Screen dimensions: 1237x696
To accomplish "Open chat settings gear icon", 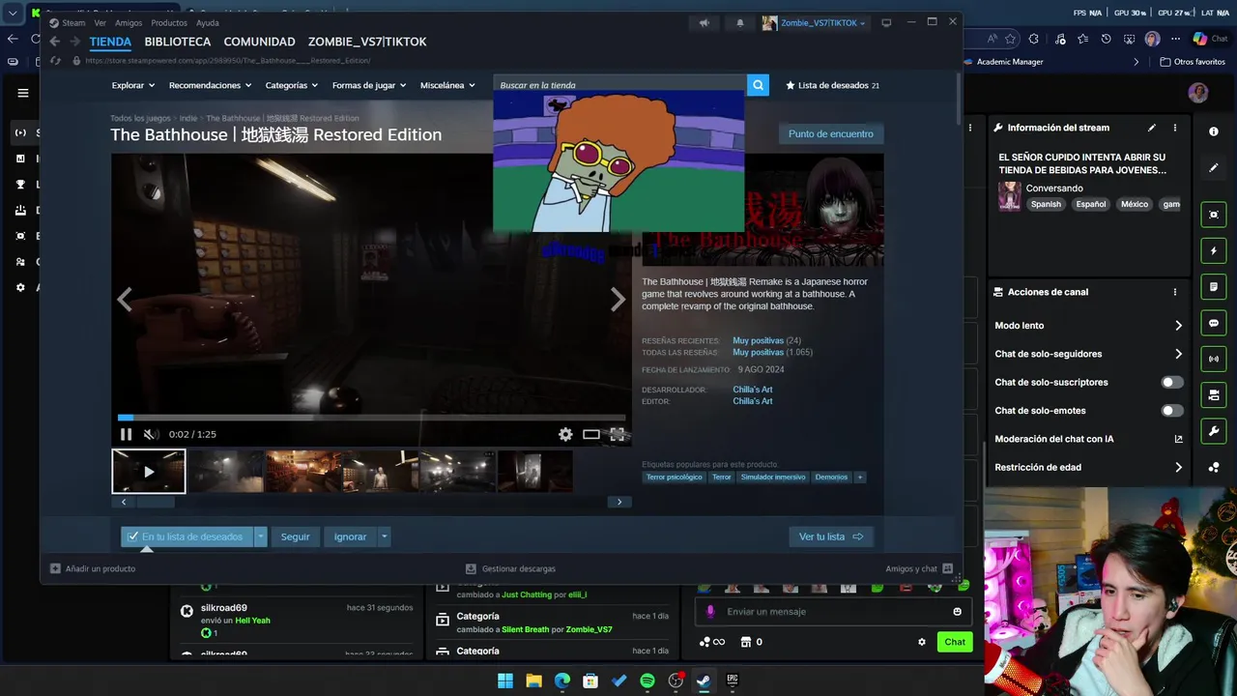I will 922,642.
